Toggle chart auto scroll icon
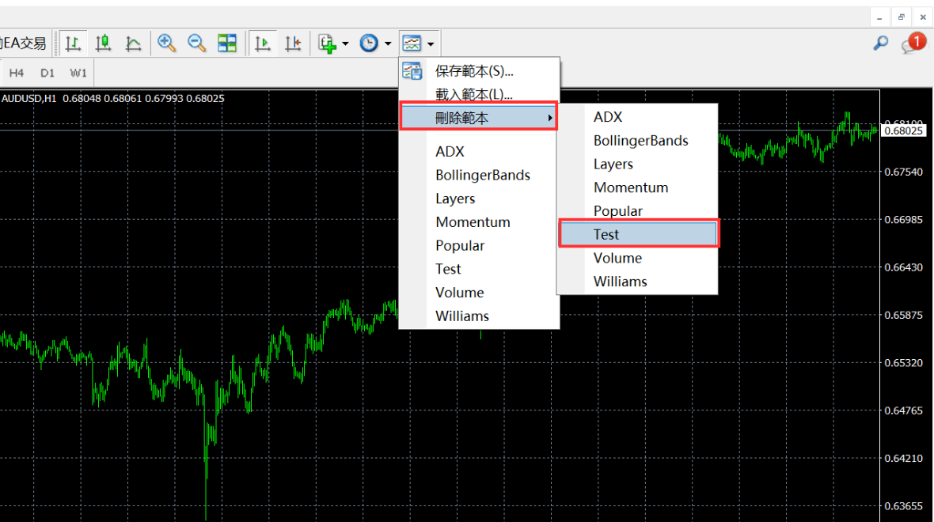This screenshot has width=934, height=522. click(263, 43)
